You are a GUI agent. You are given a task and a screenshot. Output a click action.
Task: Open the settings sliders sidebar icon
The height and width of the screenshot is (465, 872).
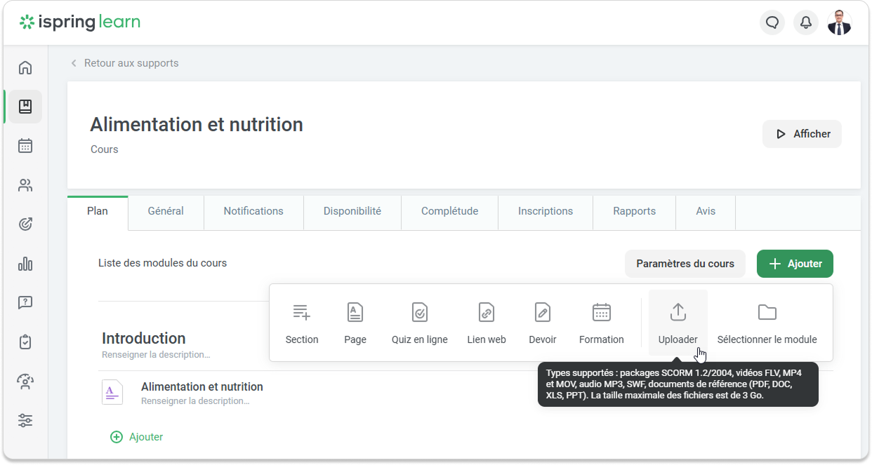tap(25, 421)
